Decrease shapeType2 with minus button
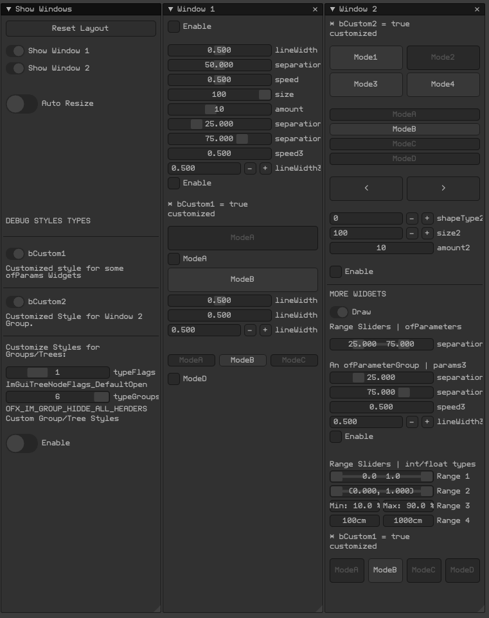The height and width of the screenshot is (618, 489). [412, 218]
